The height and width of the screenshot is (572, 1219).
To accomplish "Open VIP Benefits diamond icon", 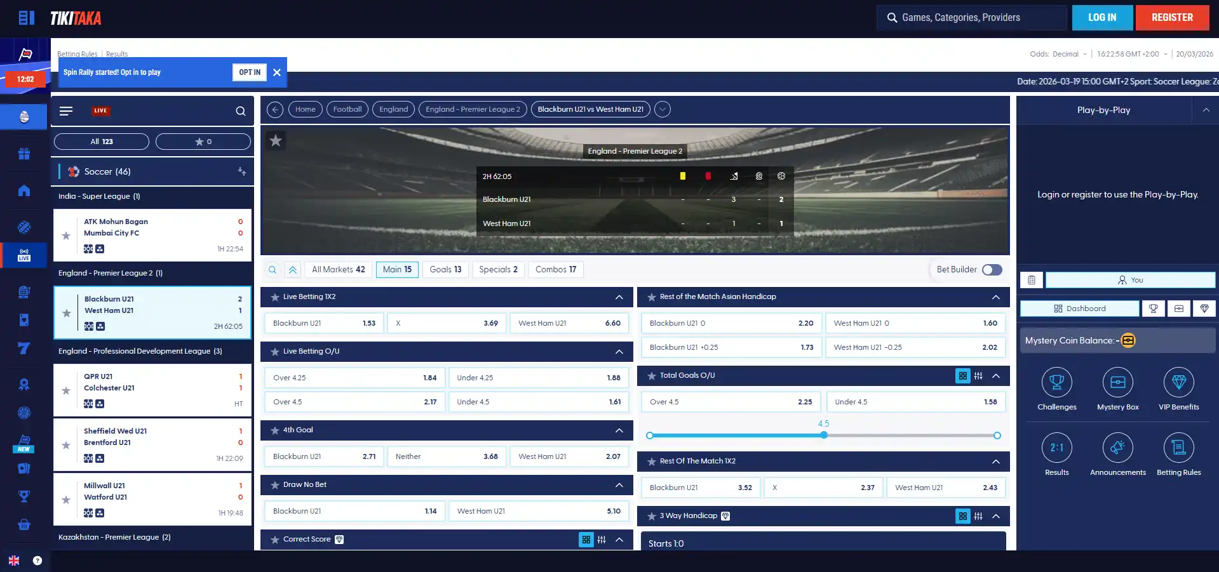I will point(1178,382).
